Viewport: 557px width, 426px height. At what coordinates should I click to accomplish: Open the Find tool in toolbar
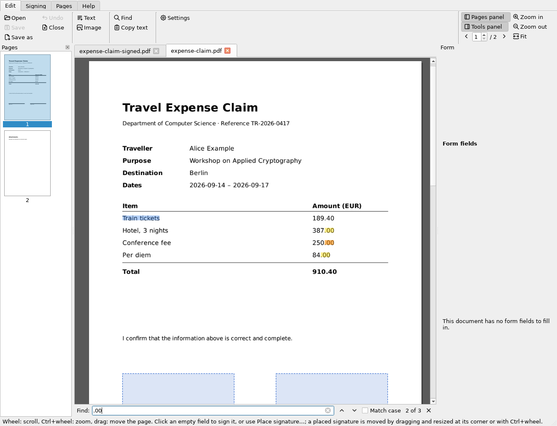click(123, 18)
